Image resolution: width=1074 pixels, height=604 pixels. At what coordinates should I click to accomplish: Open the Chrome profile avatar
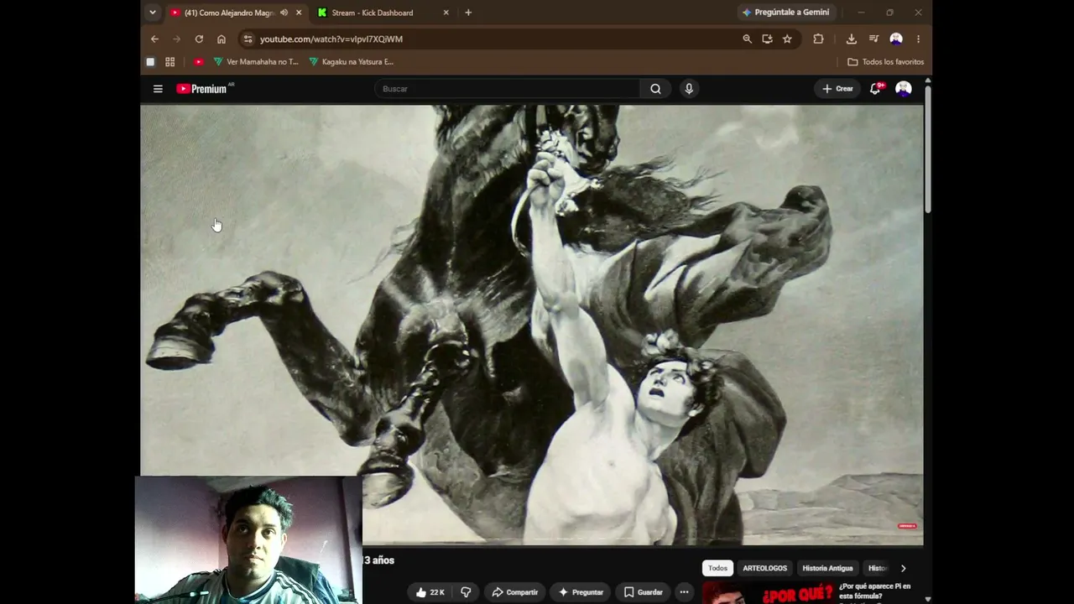pos(896,39)
